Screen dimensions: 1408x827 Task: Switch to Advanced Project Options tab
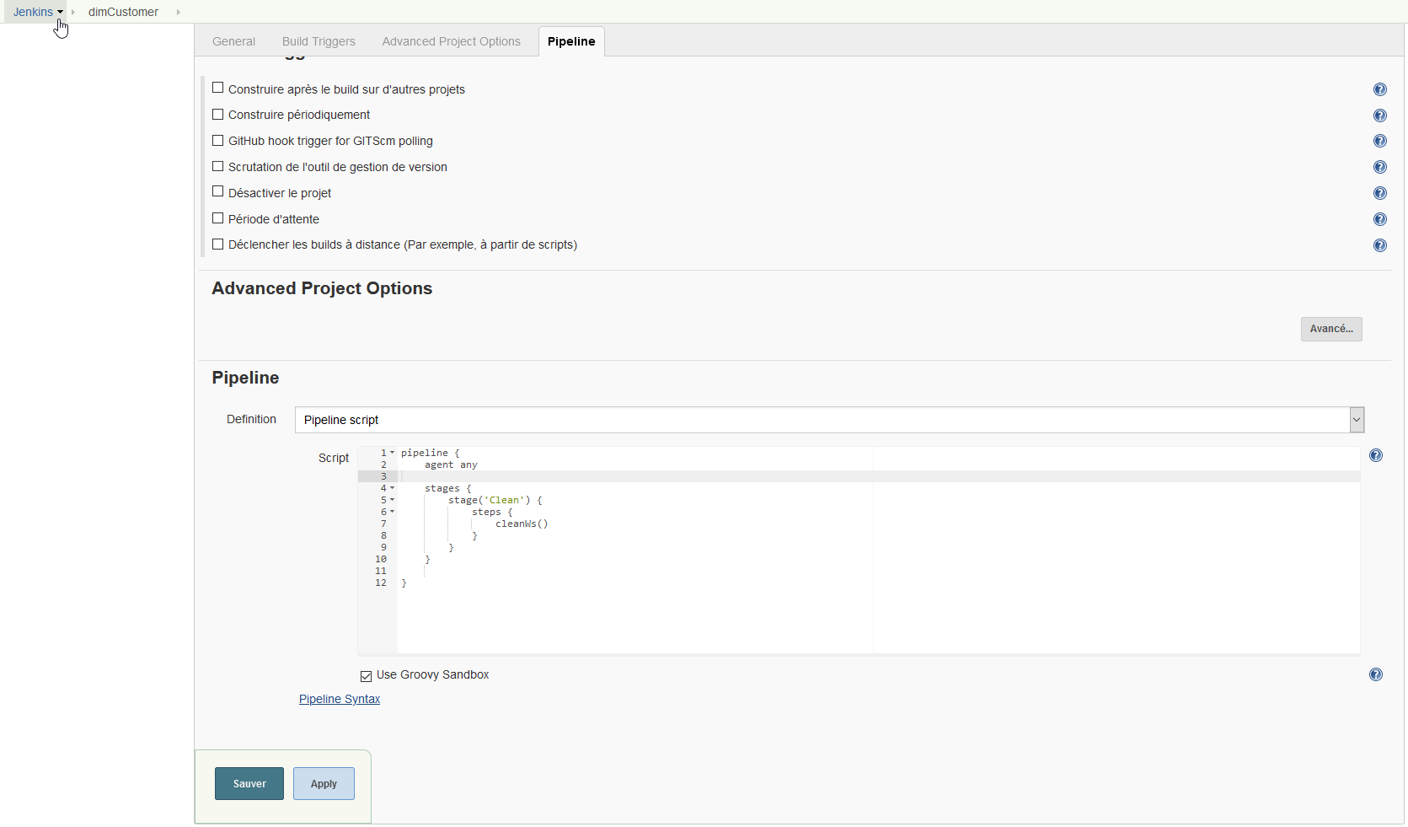click(451, 41)
